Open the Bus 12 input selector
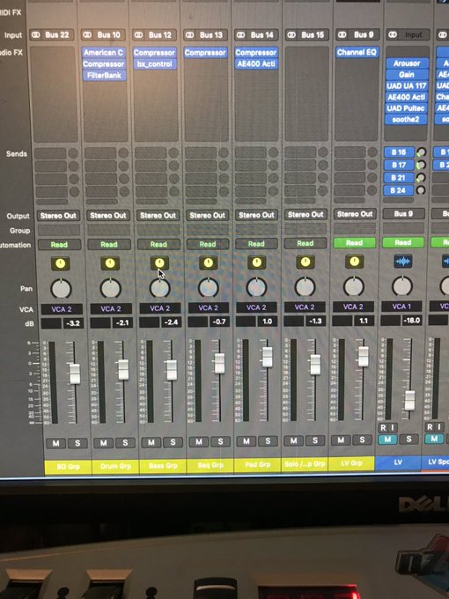The height and width of the screenshot is (599, 449). (160, 35)
